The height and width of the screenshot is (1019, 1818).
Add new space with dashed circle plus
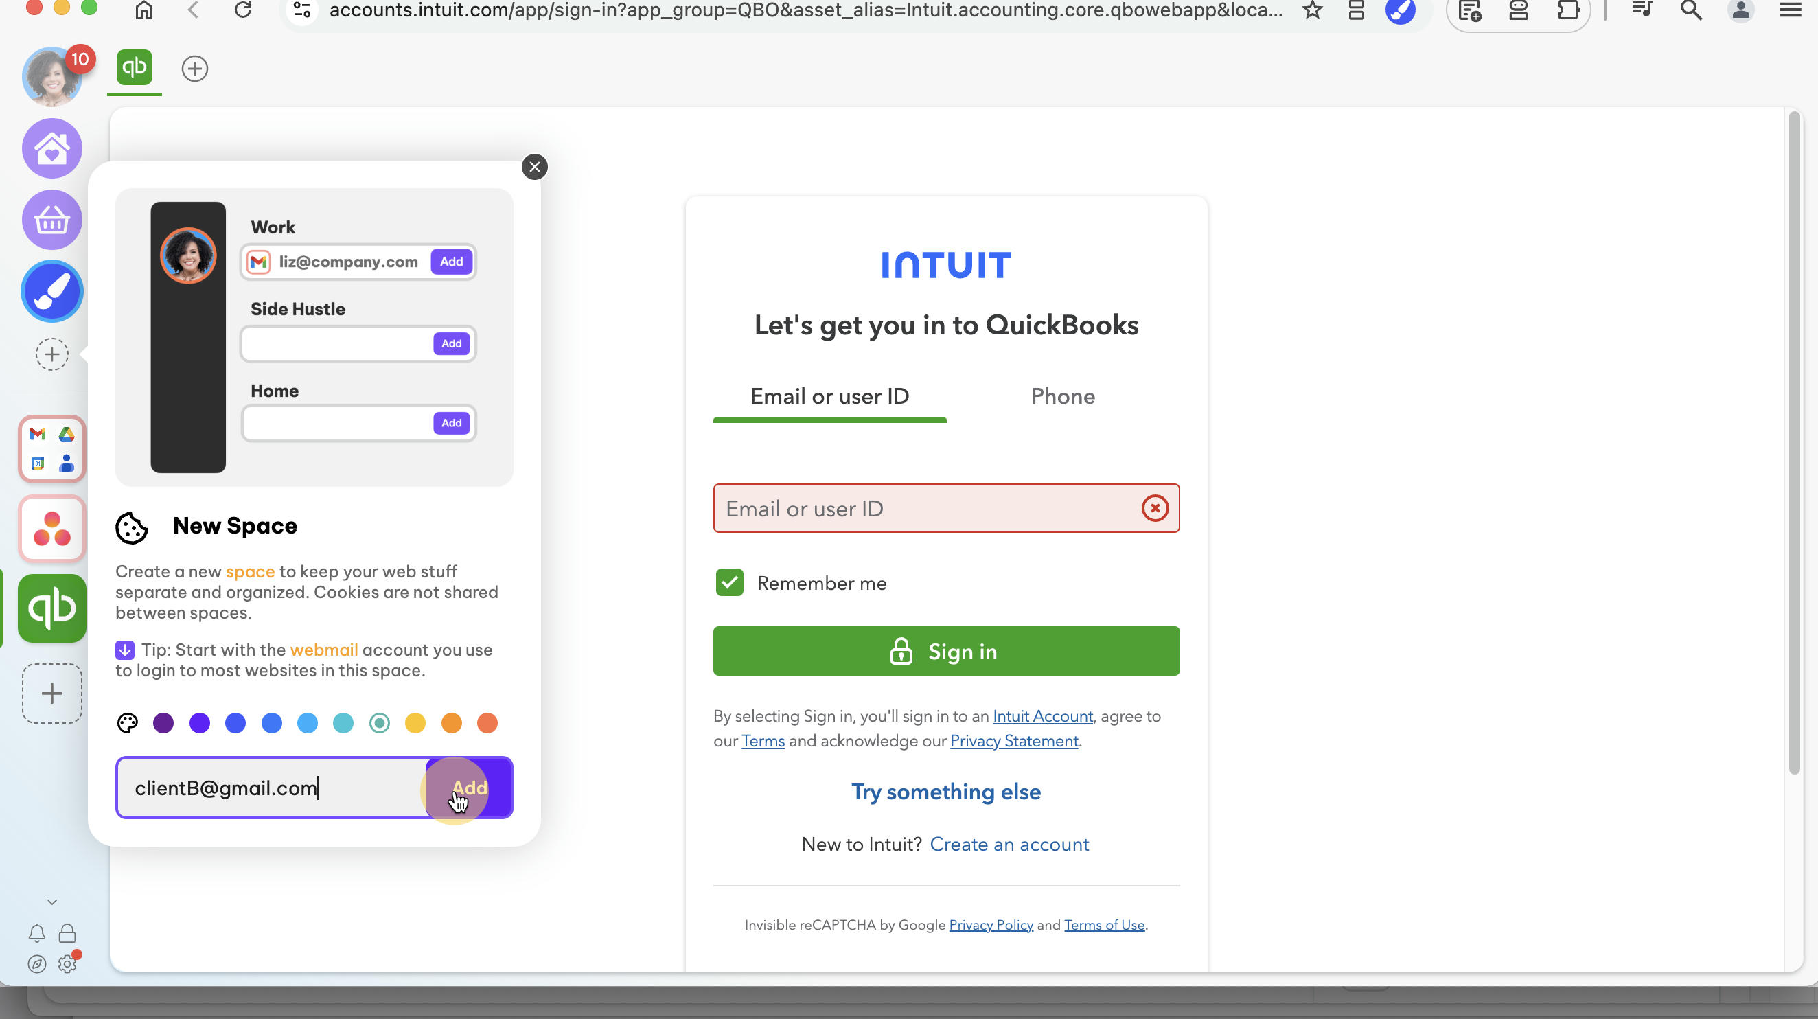[52, 354]
